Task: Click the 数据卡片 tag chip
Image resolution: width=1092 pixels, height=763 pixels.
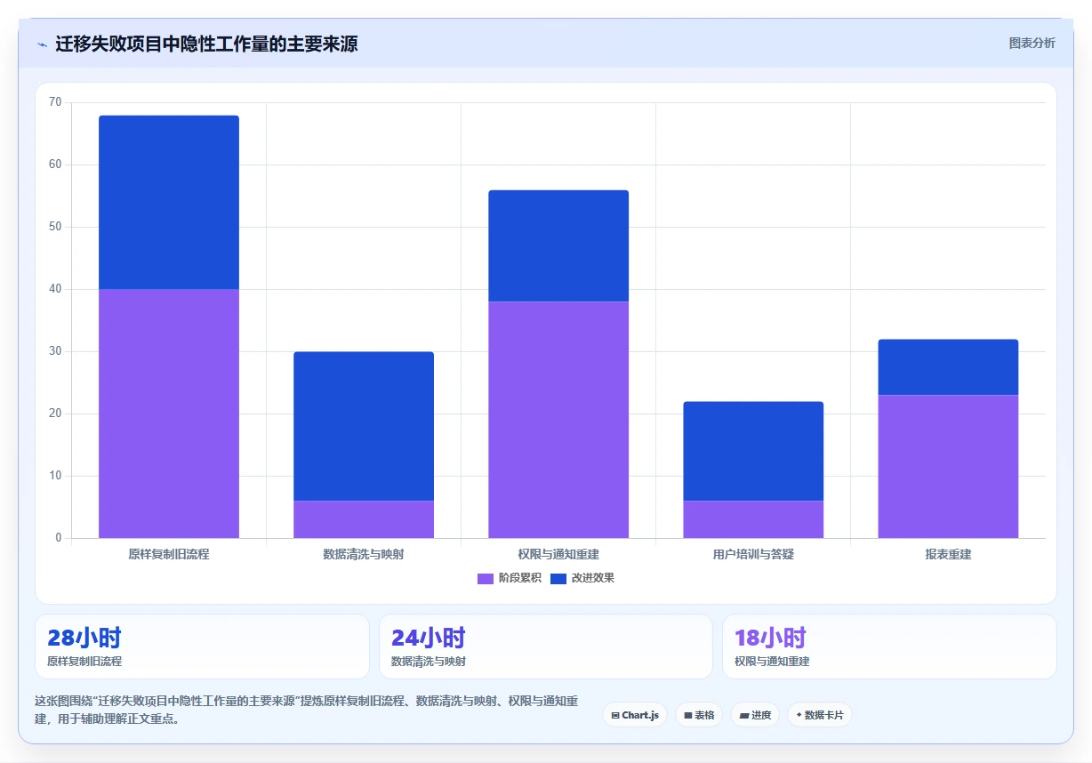Action: coord(820,715)
